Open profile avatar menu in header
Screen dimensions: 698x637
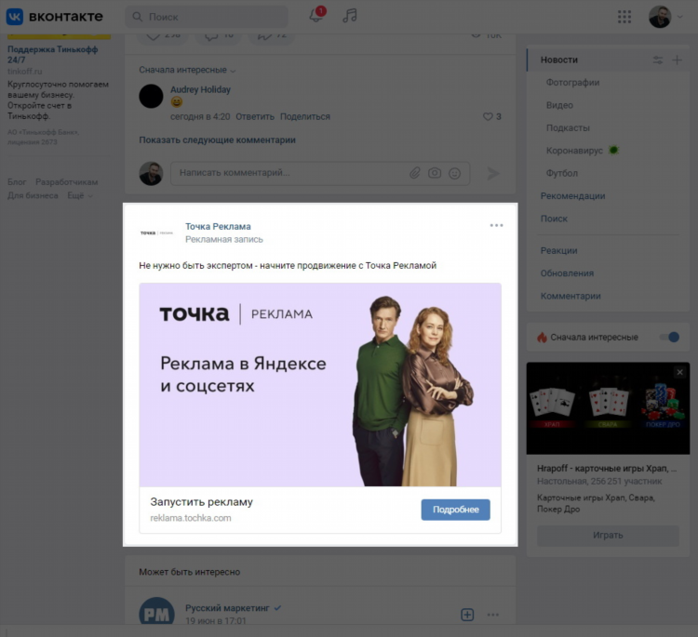click(660, 17)
